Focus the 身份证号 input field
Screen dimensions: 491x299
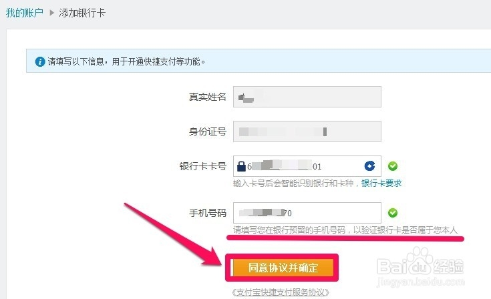(x=307, y=131)
